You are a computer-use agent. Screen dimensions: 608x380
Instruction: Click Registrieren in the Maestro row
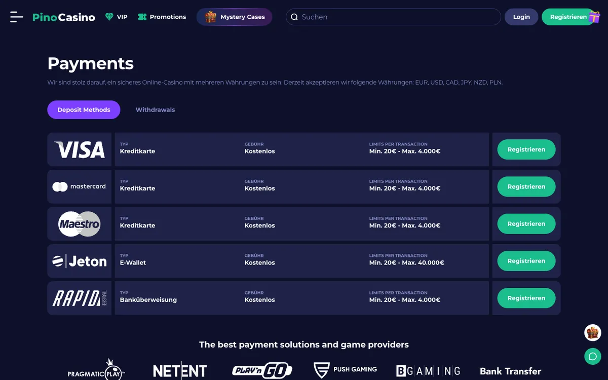tap(526, 224)
